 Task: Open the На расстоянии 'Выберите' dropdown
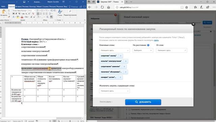(143, 50)
